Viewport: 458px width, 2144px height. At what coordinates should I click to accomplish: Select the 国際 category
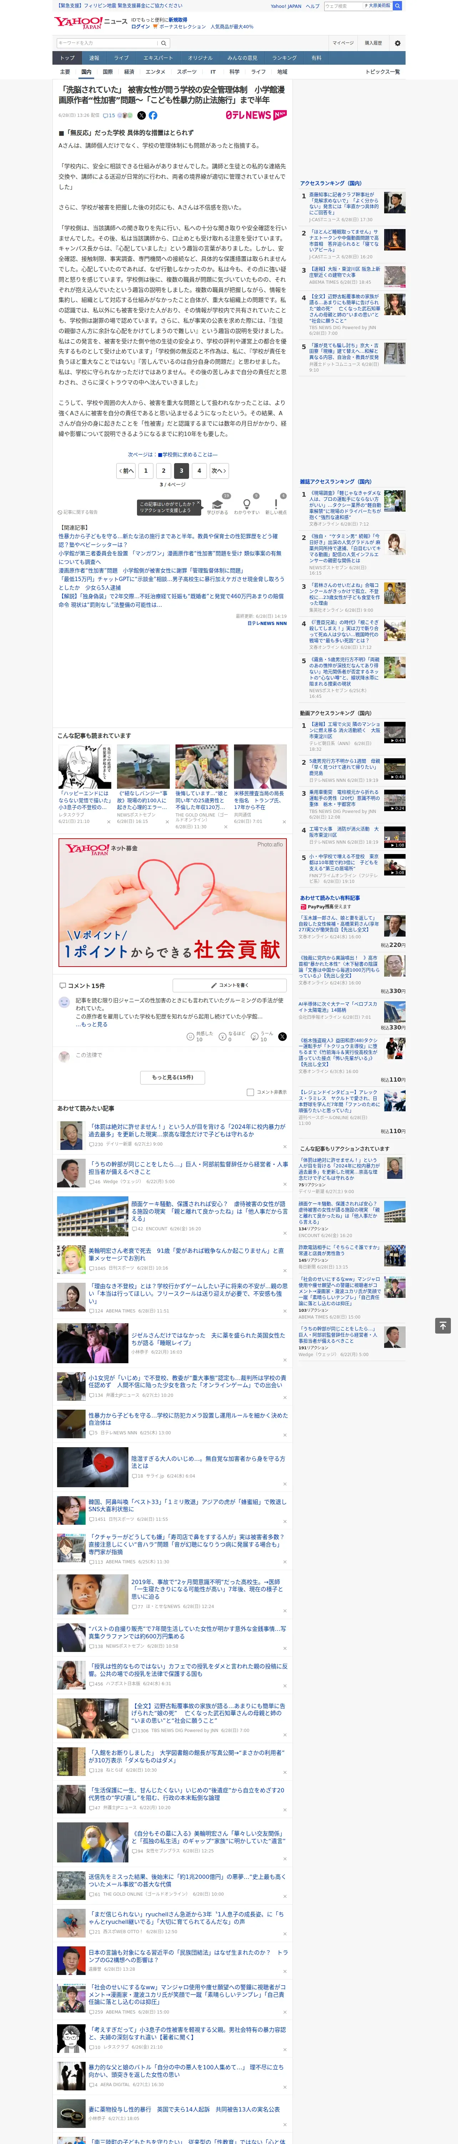(107, 71)
